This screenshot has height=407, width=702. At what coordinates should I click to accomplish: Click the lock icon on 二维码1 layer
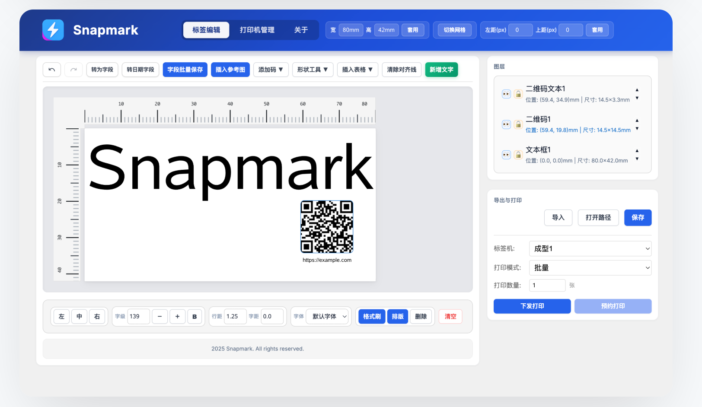518,124
